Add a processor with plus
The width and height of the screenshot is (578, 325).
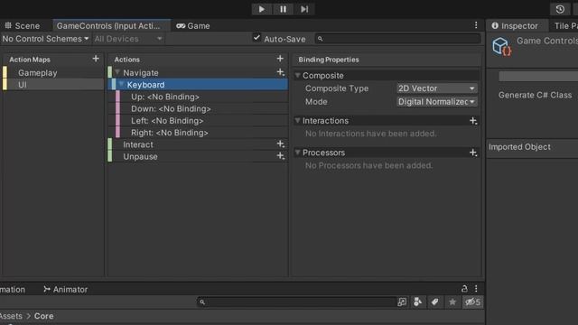[x=473, y=153]
